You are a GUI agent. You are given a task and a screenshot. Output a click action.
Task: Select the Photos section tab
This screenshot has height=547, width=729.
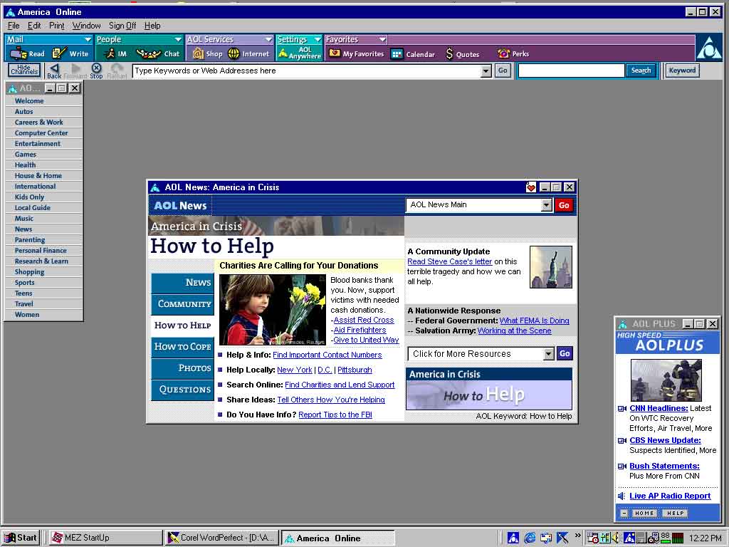pyautogui.click(x=183, y=368)
